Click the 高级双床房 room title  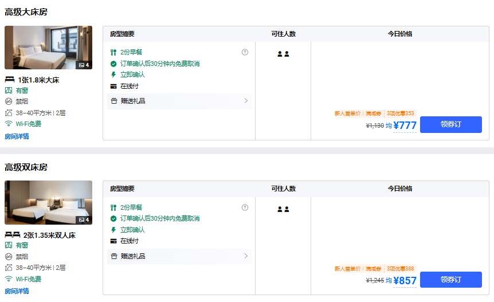(26, 167)
